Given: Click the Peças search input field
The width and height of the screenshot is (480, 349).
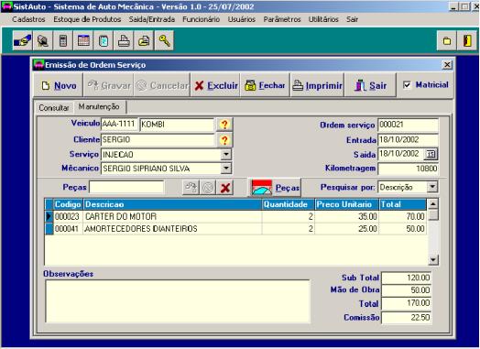Looking at the screenshot, I should 126,187.
